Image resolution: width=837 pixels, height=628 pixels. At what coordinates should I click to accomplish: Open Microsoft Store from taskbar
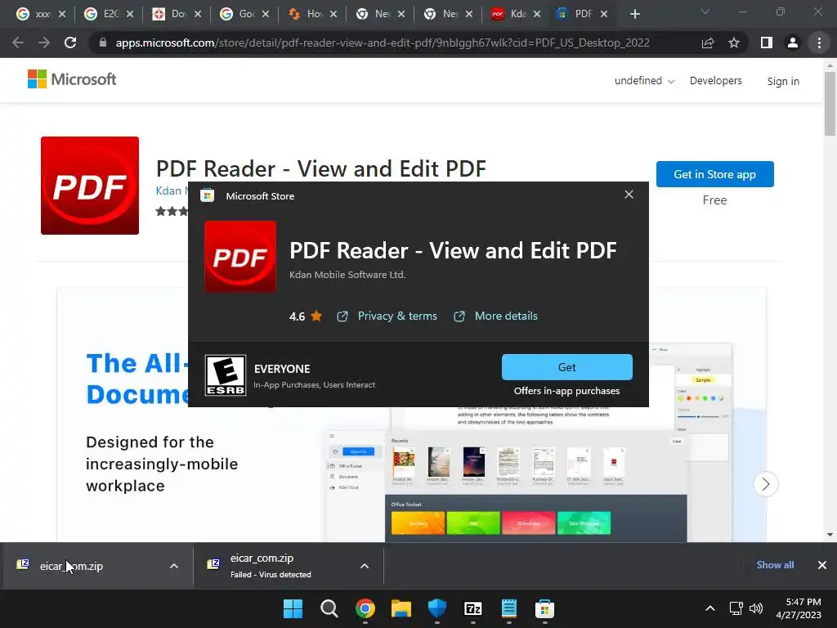pos(545,608)
